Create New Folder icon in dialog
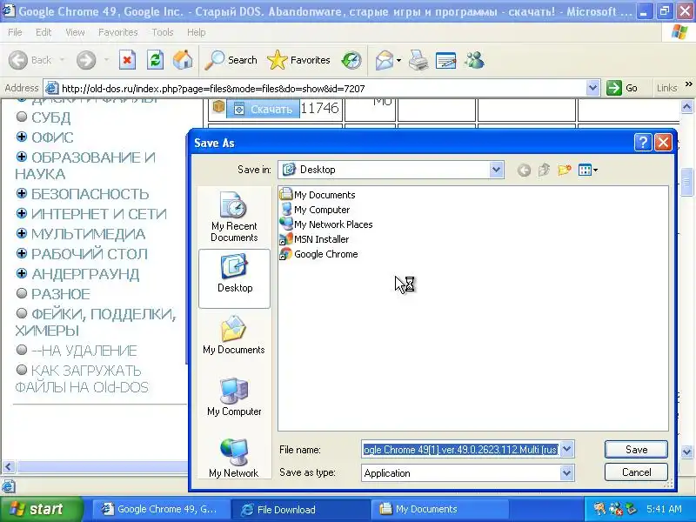696x522 pixels. pos(564,170)
